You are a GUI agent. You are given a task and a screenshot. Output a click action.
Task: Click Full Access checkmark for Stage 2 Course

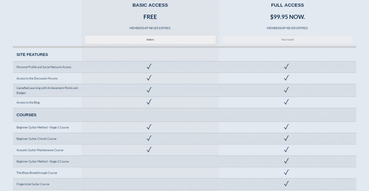coord(286,161)
